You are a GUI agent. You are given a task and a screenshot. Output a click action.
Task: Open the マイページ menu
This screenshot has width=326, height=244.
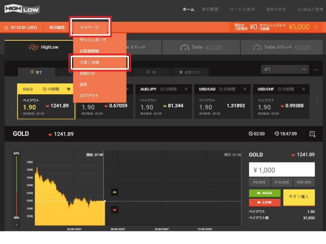(89, 27)
